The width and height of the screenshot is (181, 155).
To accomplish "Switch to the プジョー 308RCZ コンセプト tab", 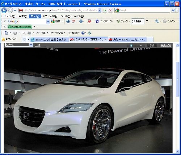I will [x=127, y=39].
